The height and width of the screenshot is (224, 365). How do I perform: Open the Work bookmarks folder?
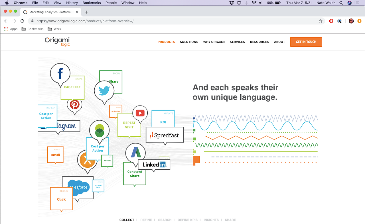pos(54,29)
